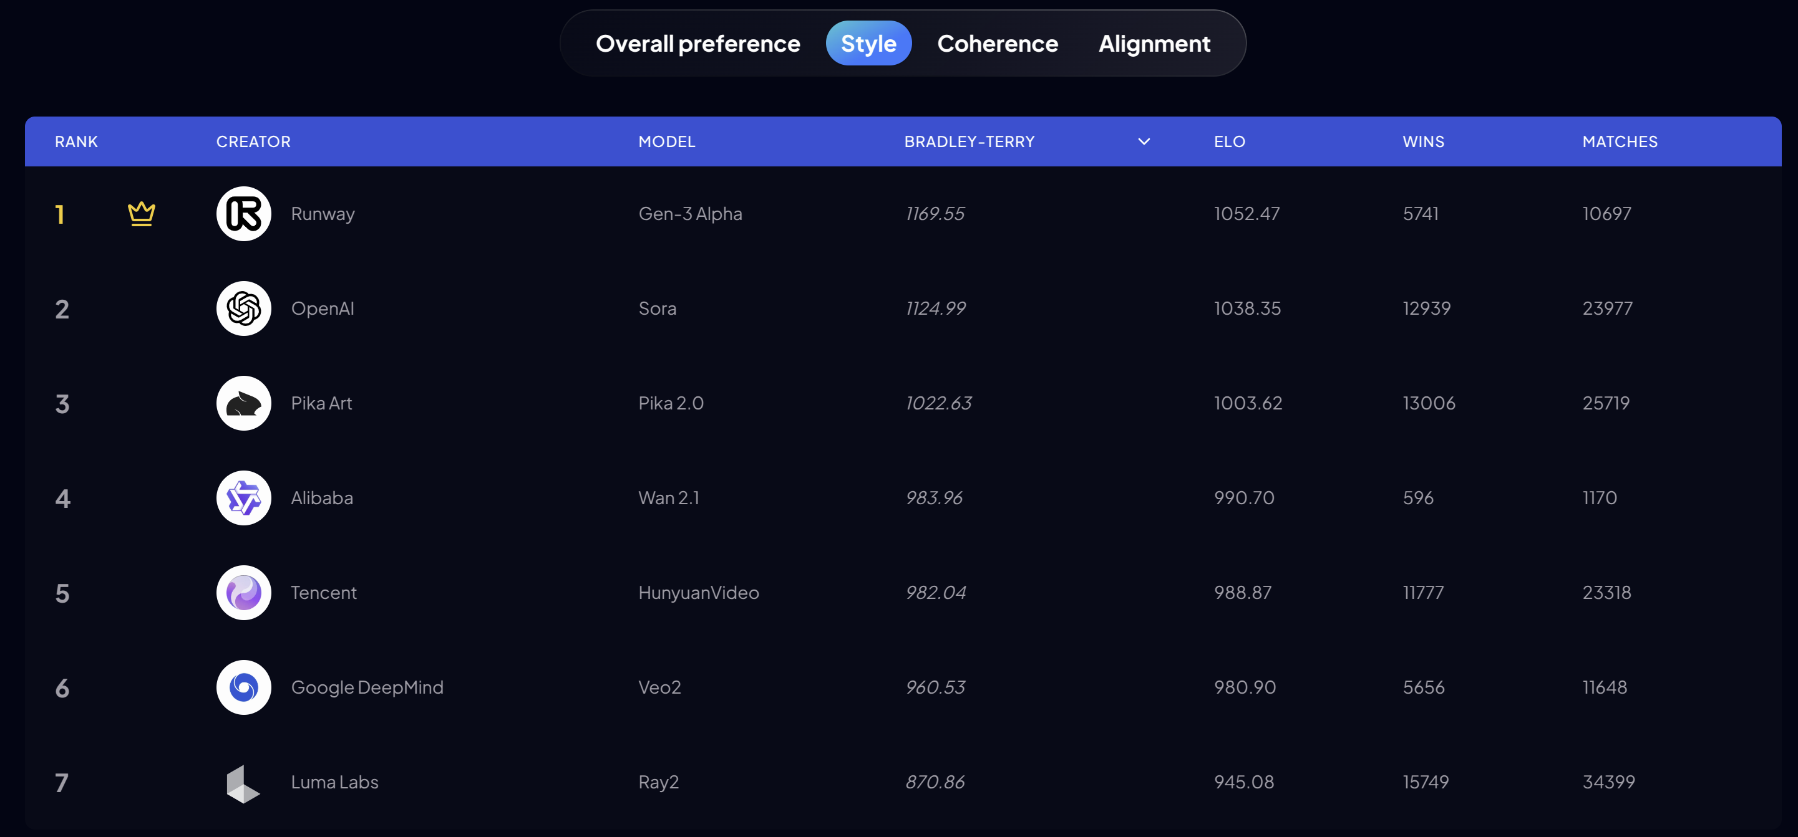Click the Tencent logo icon
The image size is (1798, 837).
coord(243,593)
